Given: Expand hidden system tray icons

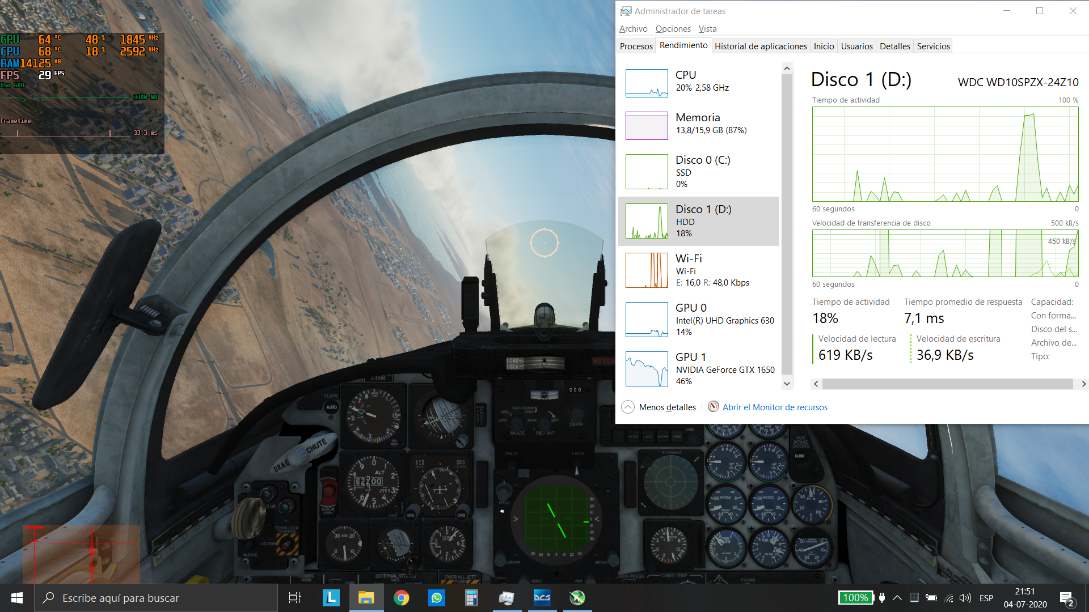Looking at the screenshot, I should pyautogui.click(x=897, y=598).
